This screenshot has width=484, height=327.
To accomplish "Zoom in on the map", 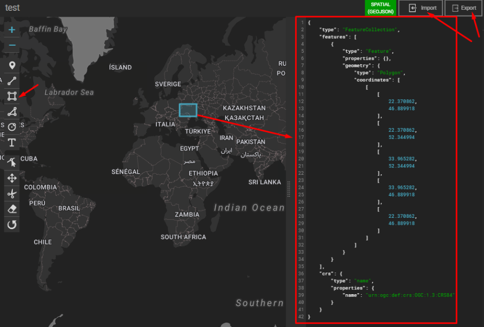I will tap(11, 30).
